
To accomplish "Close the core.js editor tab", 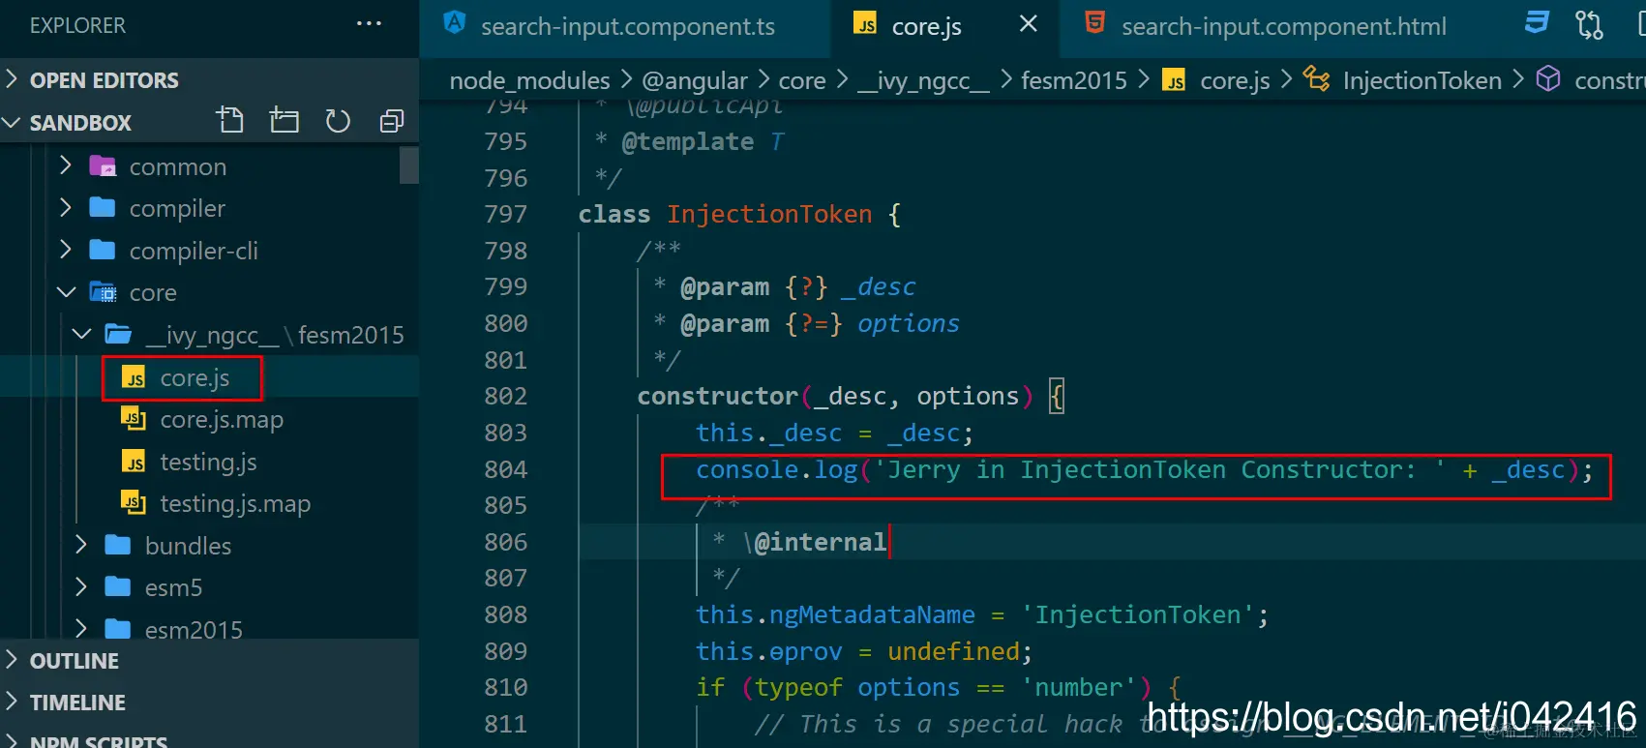I will 1029,24.
